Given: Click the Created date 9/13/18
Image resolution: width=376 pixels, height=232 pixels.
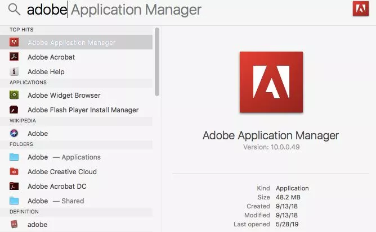Looking at the screenshot, I should point(287,206).
